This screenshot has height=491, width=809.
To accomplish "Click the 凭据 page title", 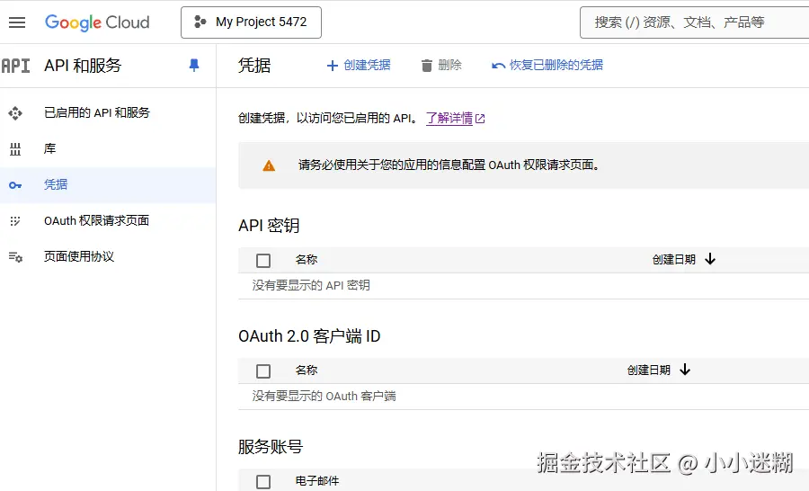I will click(254, 66).
